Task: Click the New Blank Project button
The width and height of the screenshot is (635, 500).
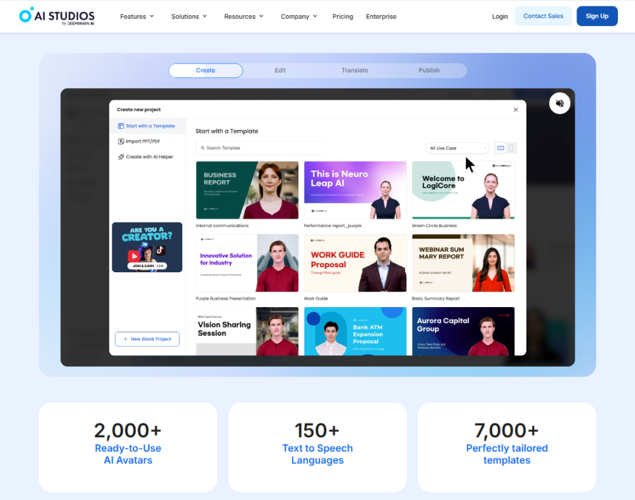Action: [147, 339]
